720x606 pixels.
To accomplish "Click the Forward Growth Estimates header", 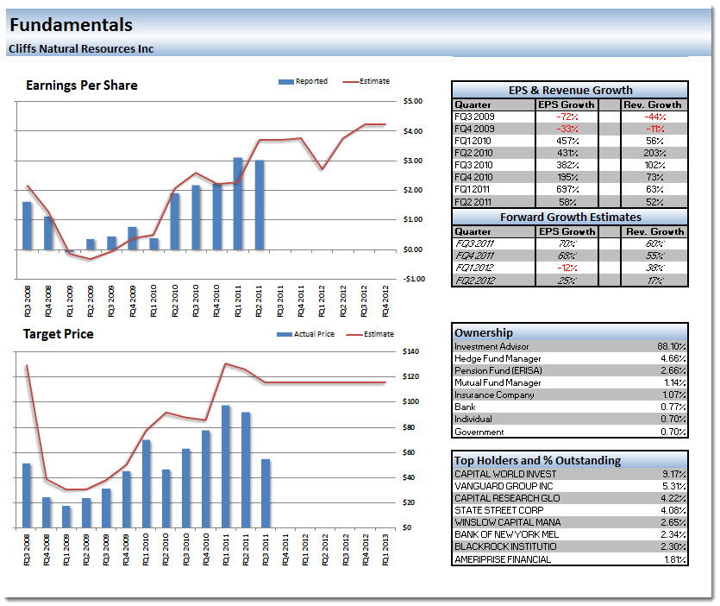I will coord(569,218).
